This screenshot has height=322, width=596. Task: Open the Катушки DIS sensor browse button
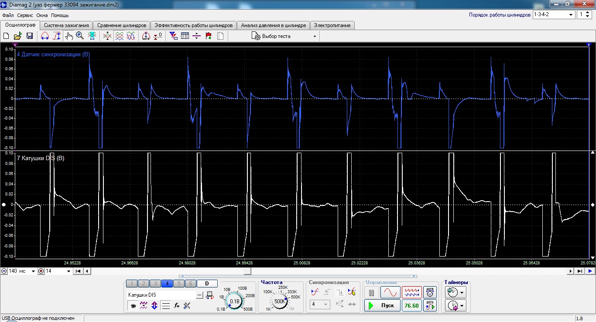(200, 295)
